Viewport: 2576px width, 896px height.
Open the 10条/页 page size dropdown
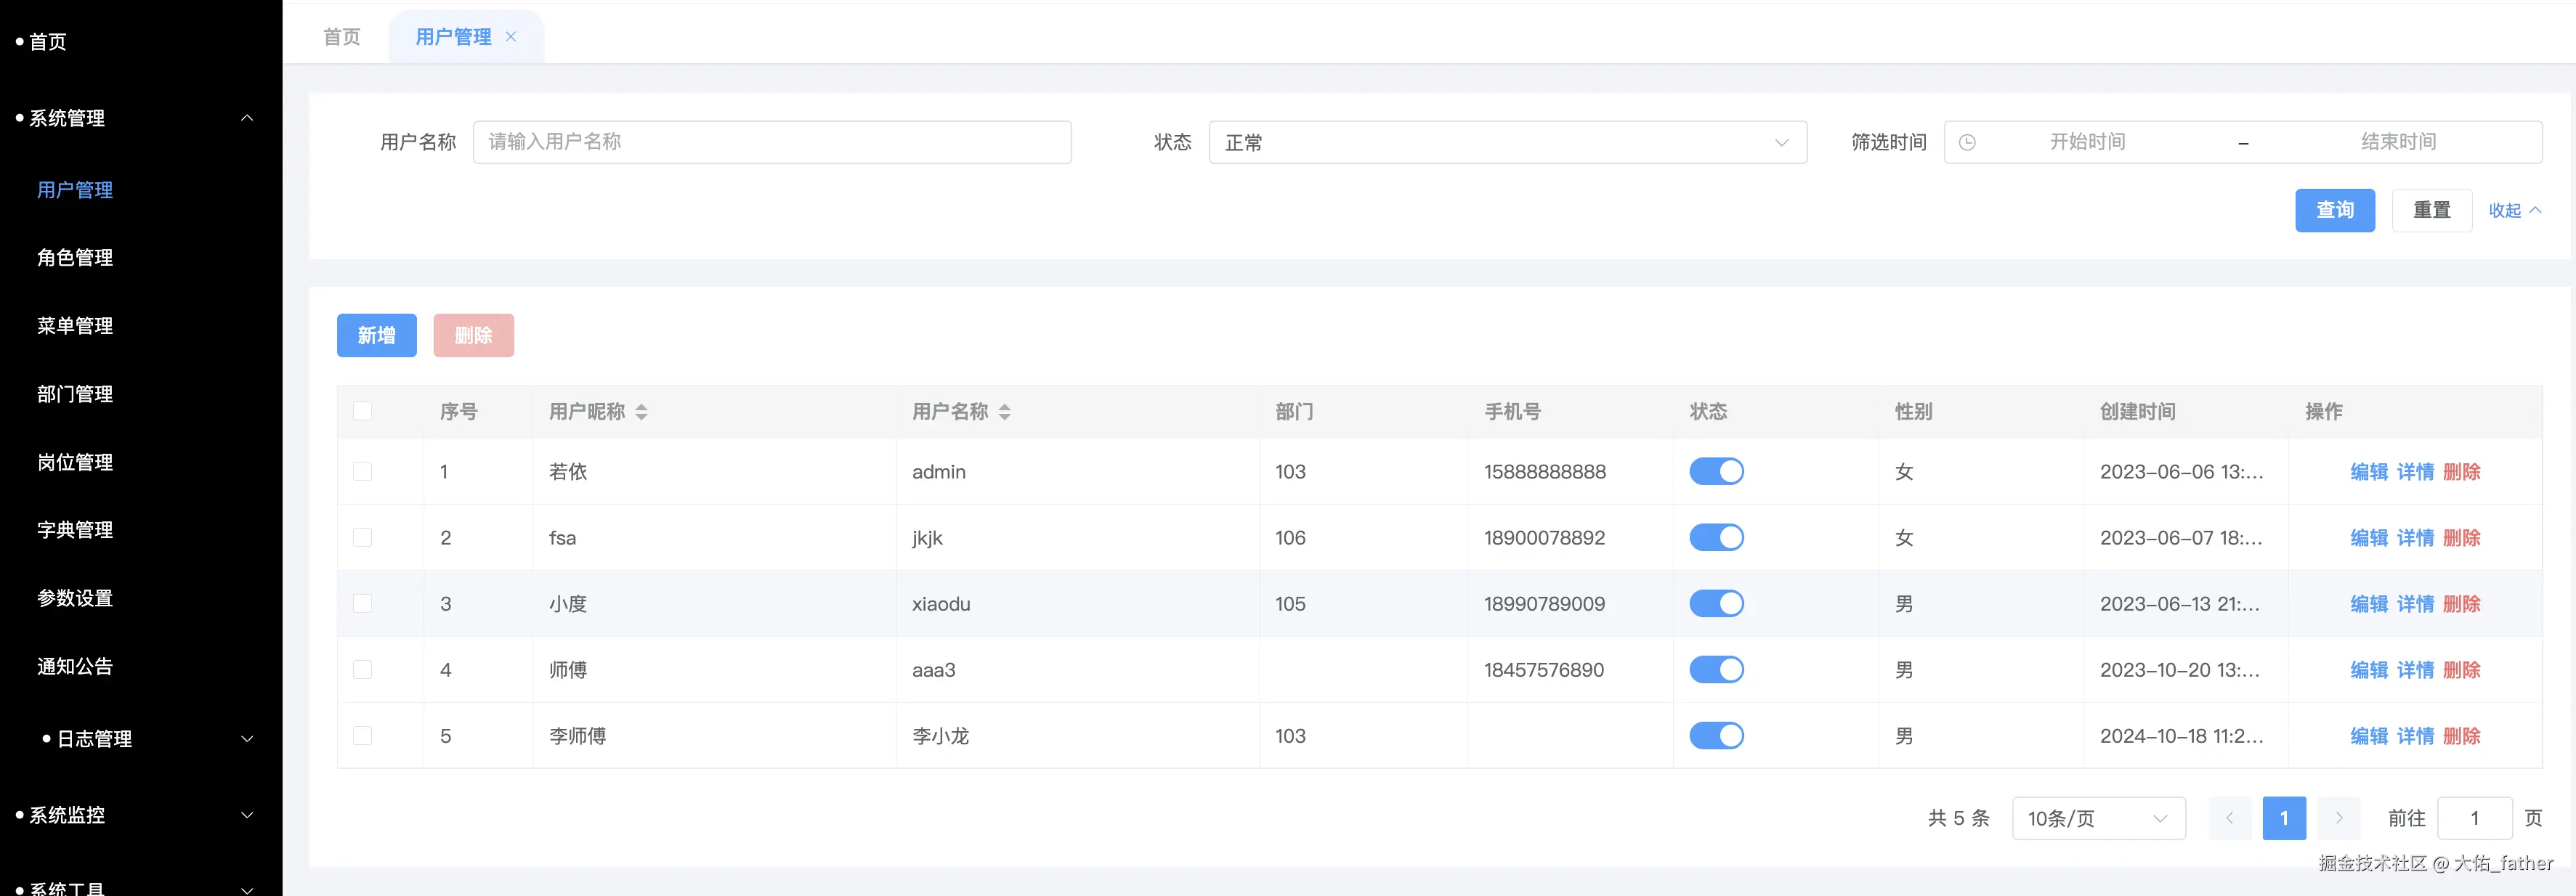[x=2097, y=818]
